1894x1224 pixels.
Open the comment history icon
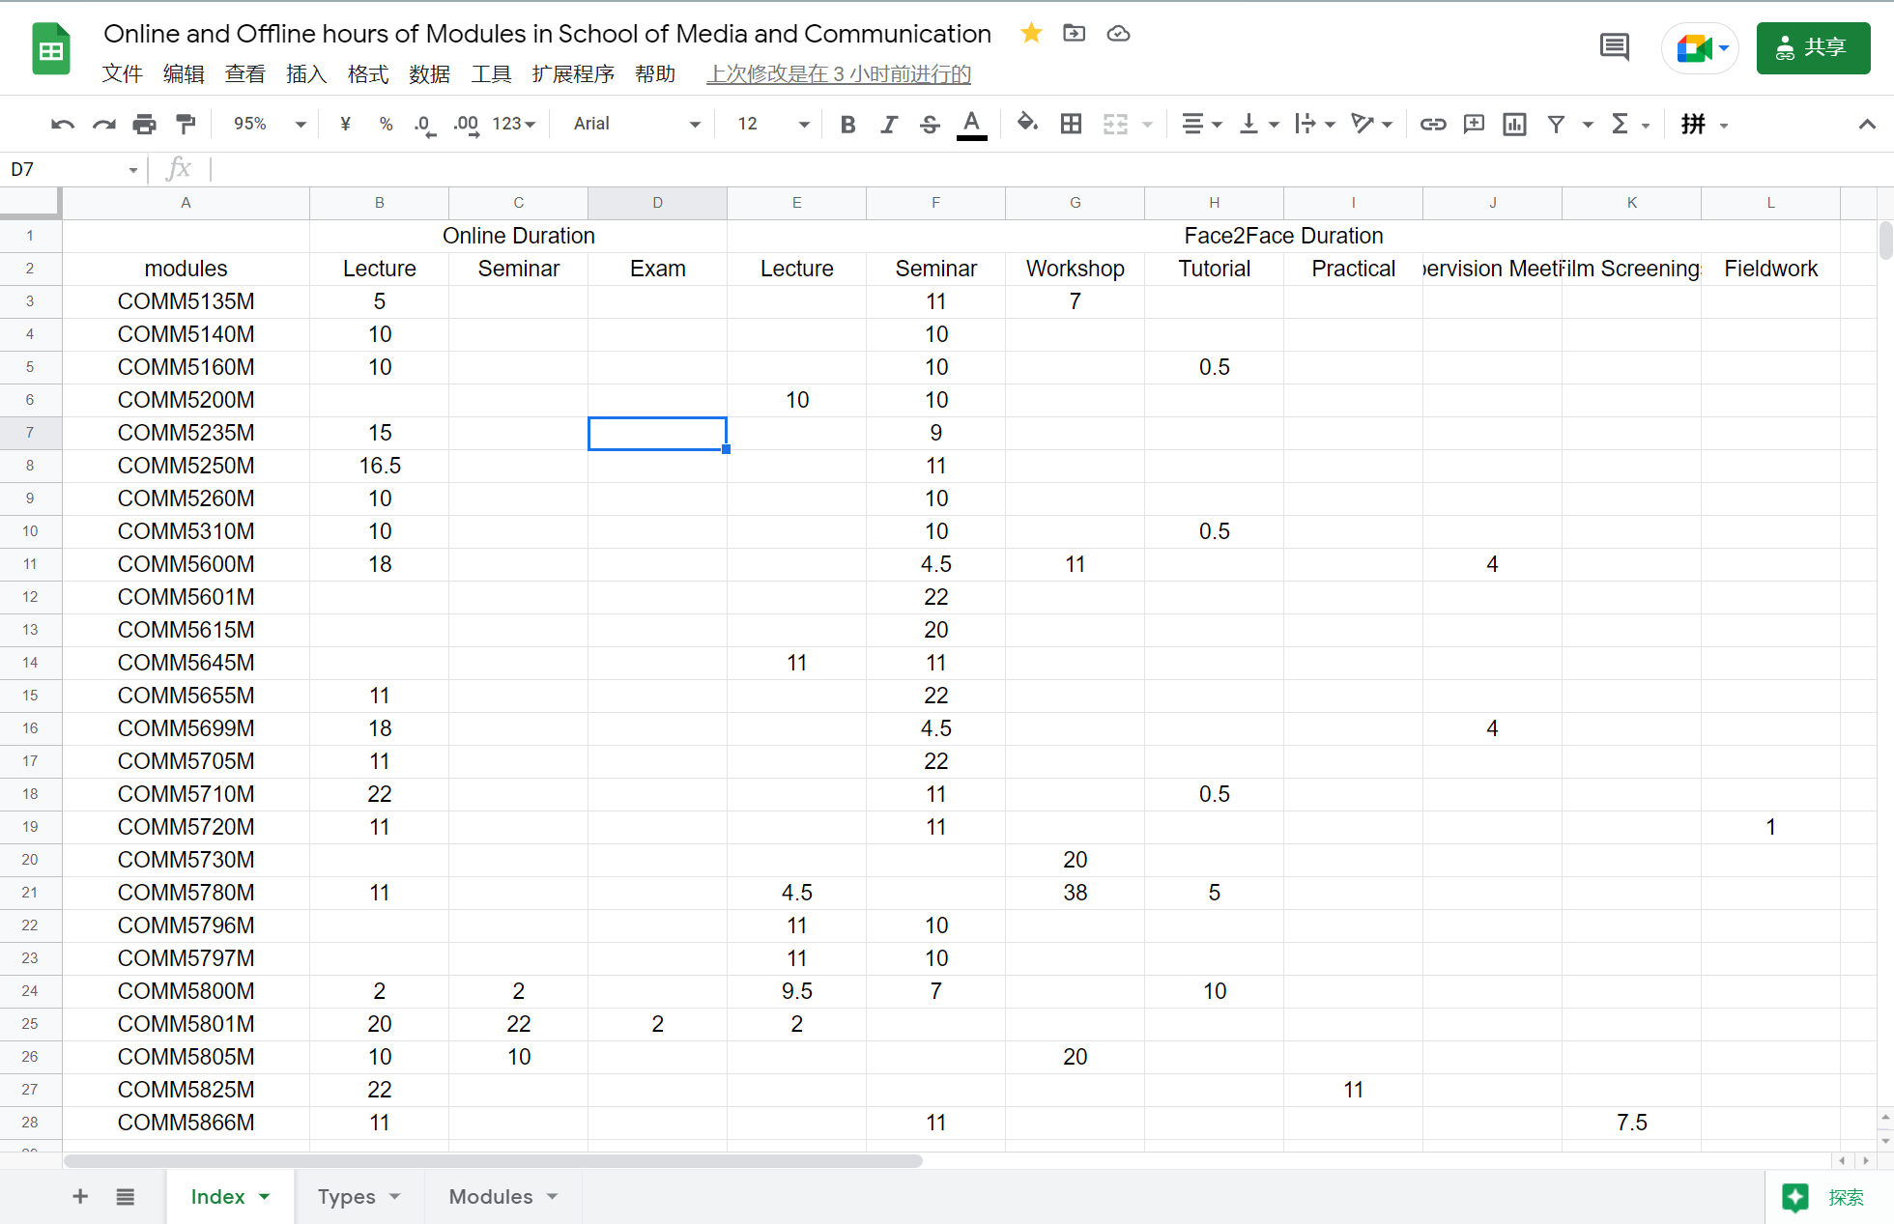pos(1614,47)
